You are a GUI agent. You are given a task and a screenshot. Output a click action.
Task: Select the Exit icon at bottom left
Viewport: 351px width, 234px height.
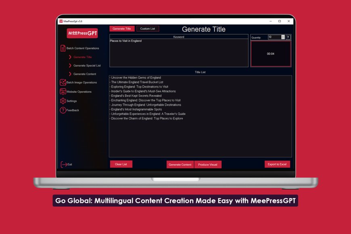pyautogui.click(x=64, y=164)
